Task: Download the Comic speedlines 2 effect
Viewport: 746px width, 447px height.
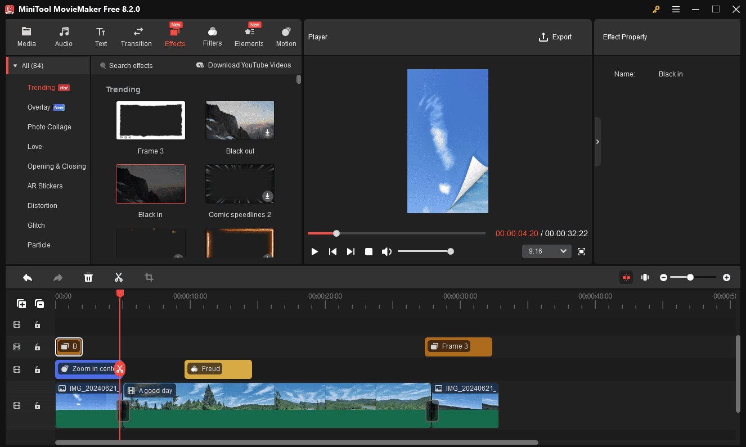Action: pyautogui.click(x=268, y=196)
